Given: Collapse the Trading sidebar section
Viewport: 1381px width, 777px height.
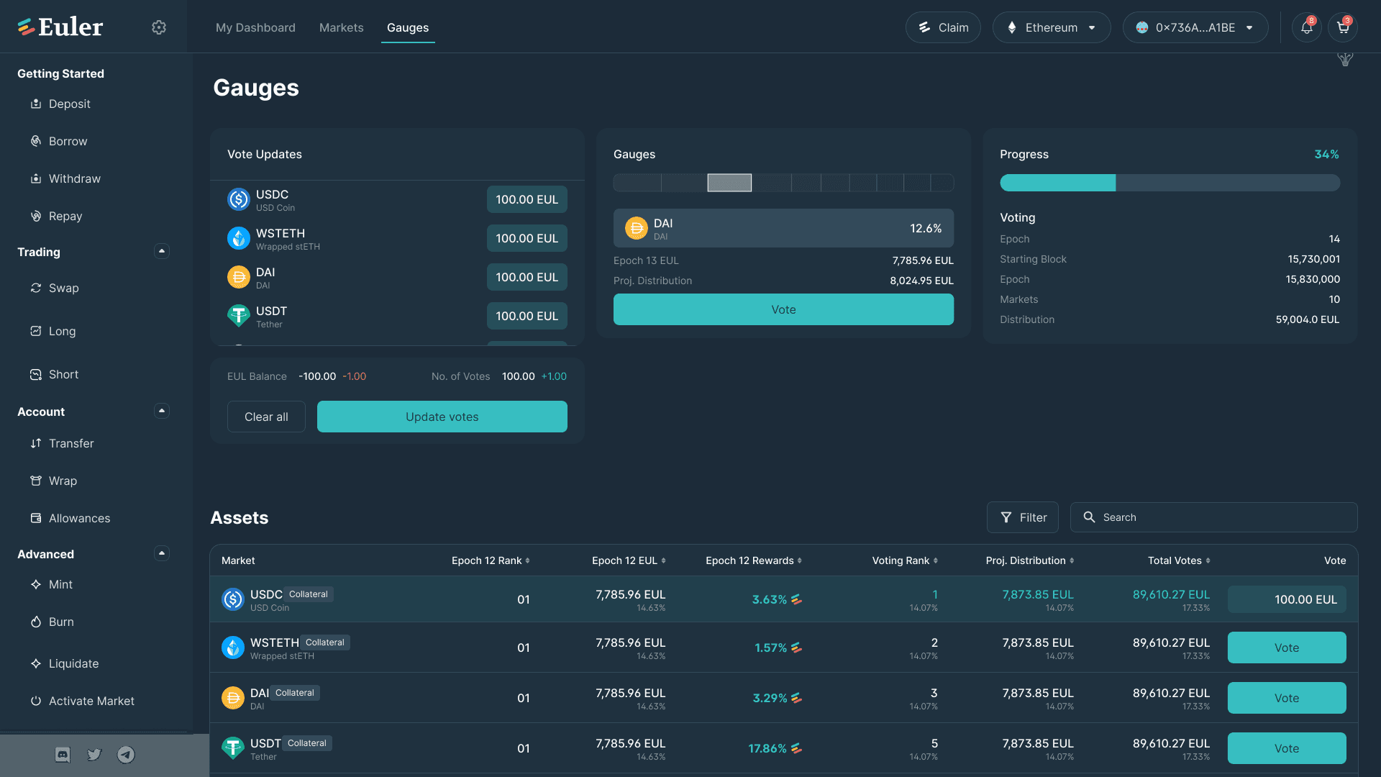Looking at the screenshot, I should tap(162, 251).
